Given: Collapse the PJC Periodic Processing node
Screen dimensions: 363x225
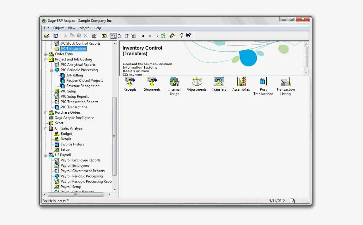Looking at the screenshot, I should (x=51, y=70).
